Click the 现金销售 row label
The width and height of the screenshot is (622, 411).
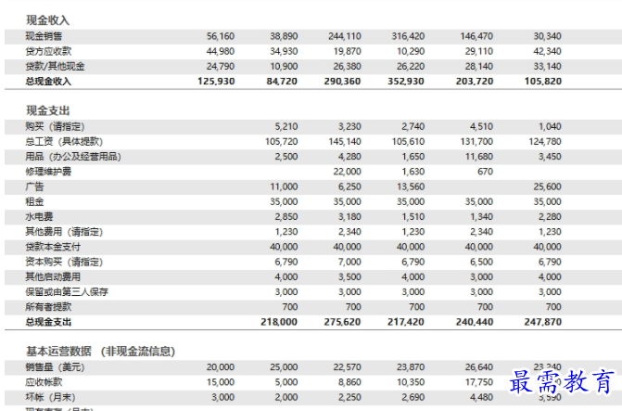[44, 36]
